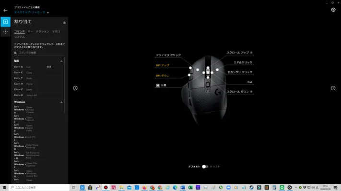This screenshot has width=341, height=191.
Task: Open Steam from the taskbar
Action: [x=251, y=188]
